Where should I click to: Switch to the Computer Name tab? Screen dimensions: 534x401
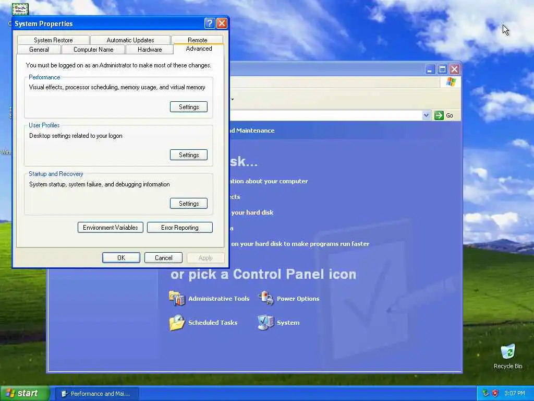click(x=93, y=50)
